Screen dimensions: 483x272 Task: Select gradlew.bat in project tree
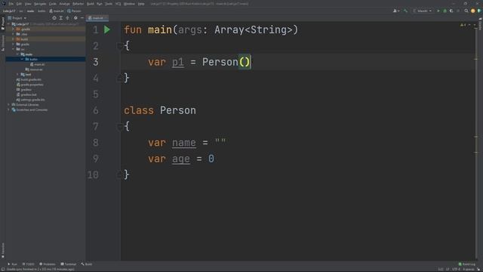click(26, 94)
